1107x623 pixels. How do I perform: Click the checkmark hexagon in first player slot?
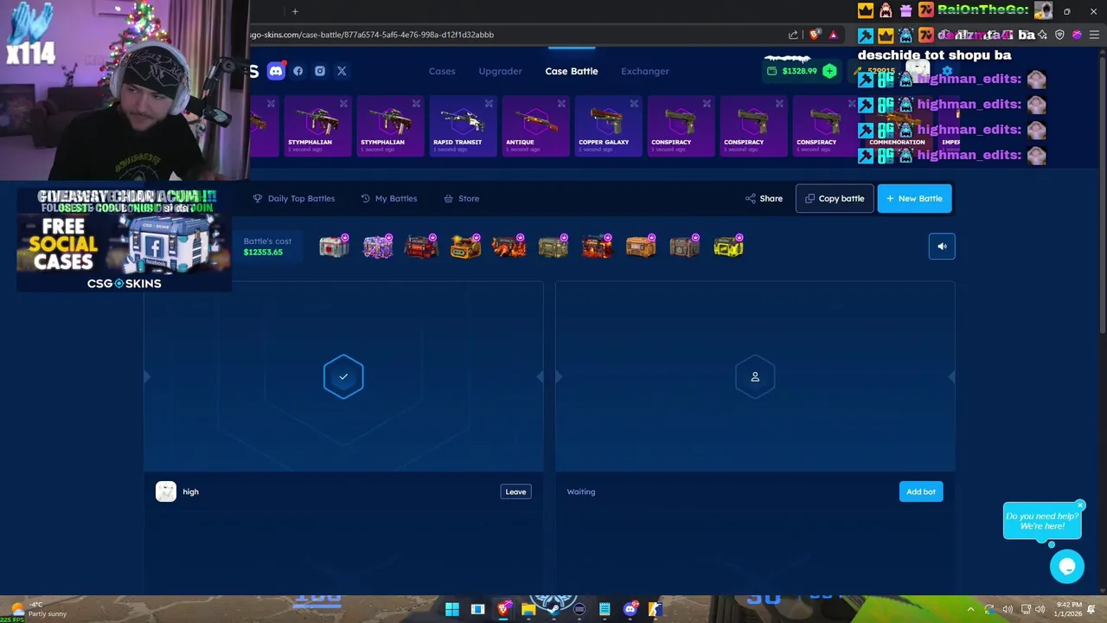[343, 376]
